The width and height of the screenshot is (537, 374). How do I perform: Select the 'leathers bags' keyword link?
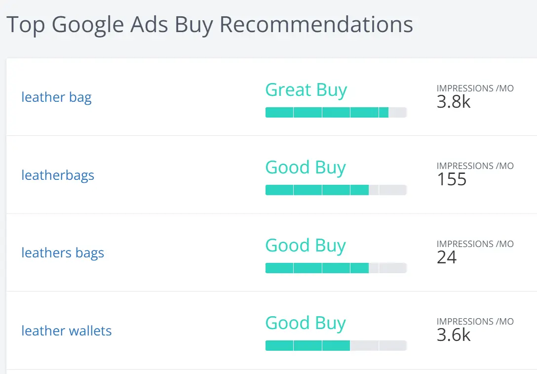tap(63, 253)
